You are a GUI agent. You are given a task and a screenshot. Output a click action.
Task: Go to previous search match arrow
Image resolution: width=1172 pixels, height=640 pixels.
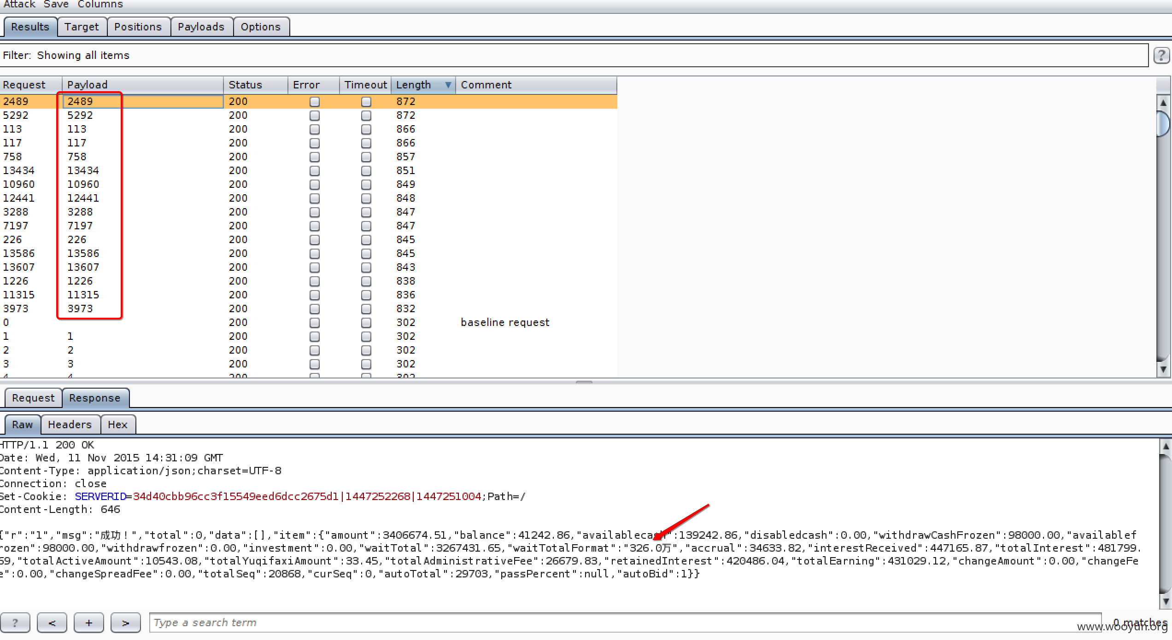[x=52, y=623]
